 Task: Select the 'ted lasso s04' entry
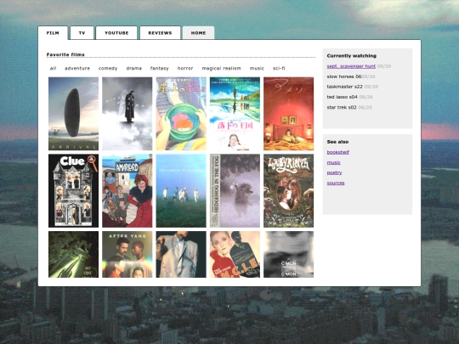[342, 97]
